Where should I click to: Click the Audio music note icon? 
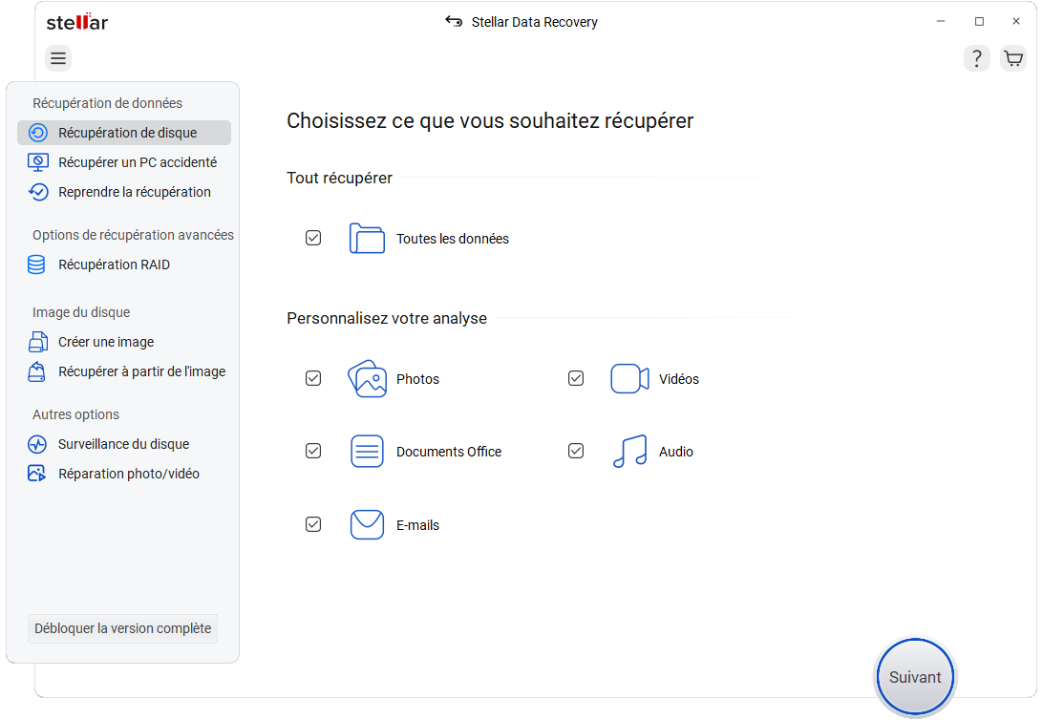(x=630, y=452)
